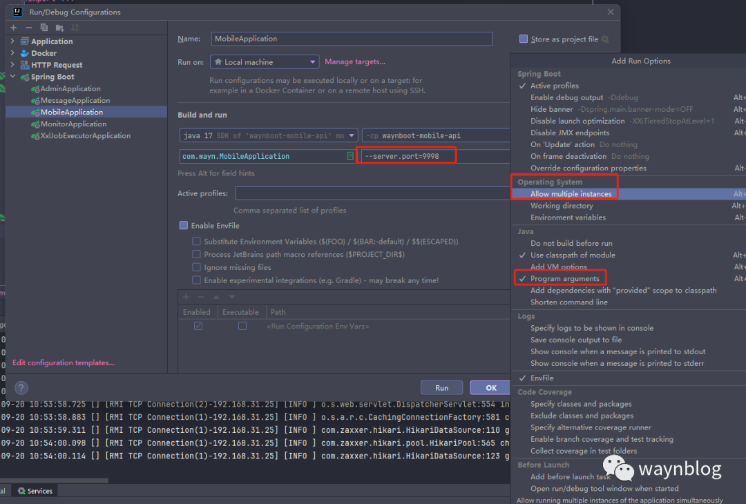
Task: Check Ignore missing files option
Action: click(x=196, y=267)
